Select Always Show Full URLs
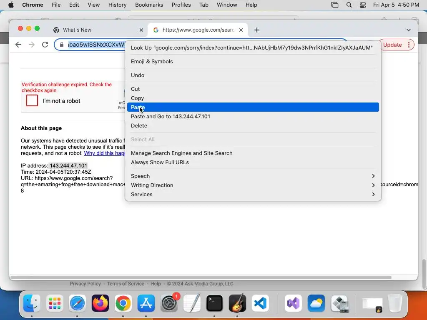 click(253, 162)
